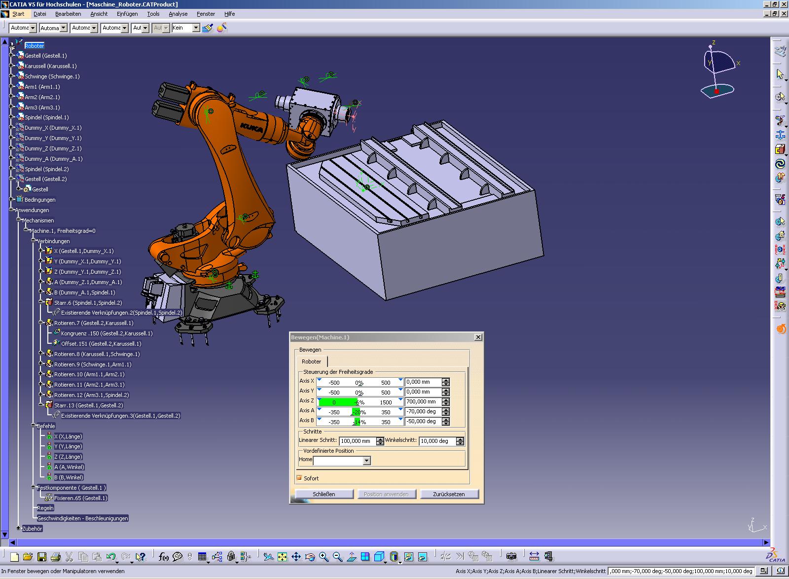Viewport: 789px width, 579px height.
Task: Click the multi-view window icon
Action: point(365,557)
